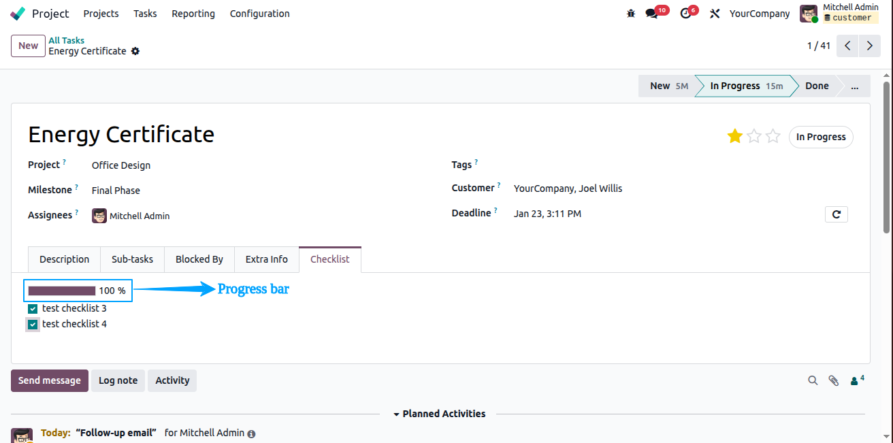Go back to All Tasks breadcrumb
Viewport: 893px width, 443px height.
[x=67, y=41]
